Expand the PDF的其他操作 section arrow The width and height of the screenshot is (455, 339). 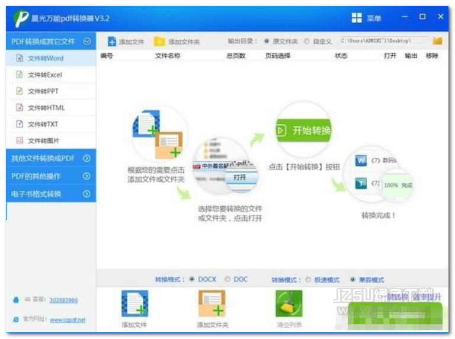tap(86, 176)
